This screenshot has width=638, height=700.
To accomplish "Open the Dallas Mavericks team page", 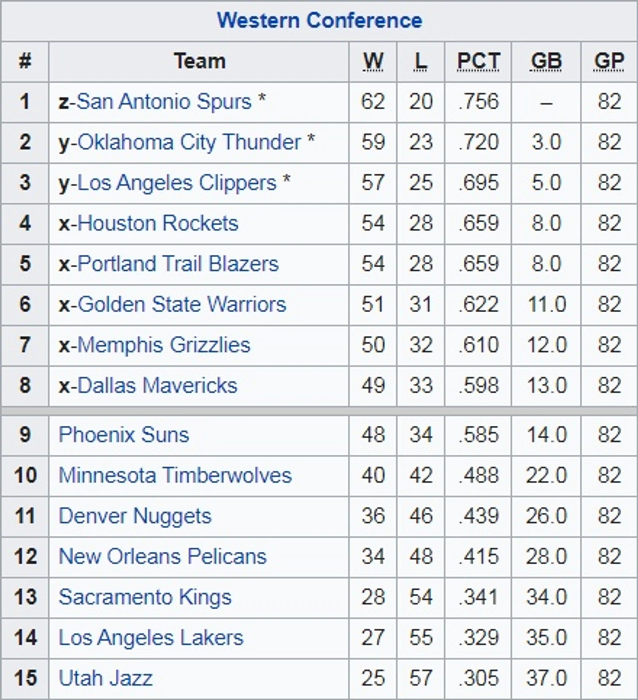I will (x=157, y=386).
